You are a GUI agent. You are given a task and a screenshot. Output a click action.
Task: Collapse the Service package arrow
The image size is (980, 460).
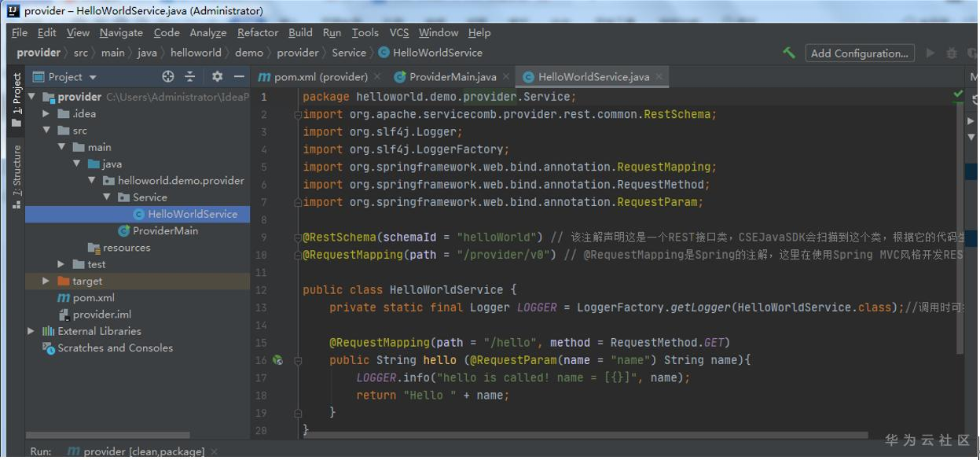106,197
